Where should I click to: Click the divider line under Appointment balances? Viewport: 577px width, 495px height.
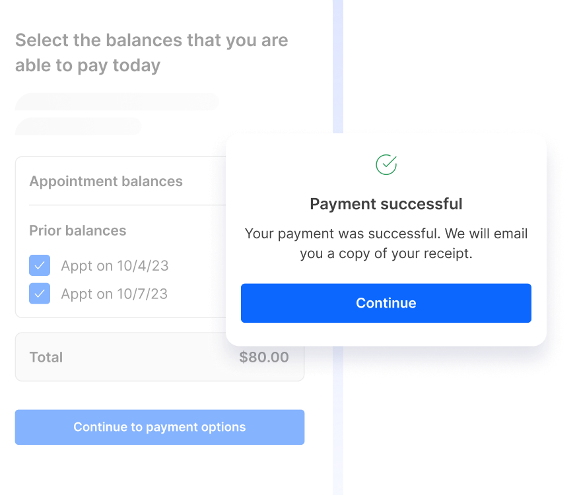click(127, 205)
